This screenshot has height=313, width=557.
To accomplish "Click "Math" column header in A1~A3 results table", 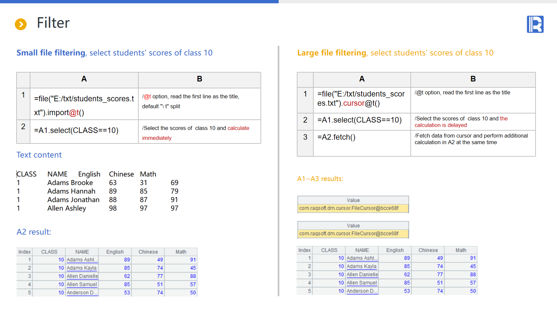I will 461,250.
